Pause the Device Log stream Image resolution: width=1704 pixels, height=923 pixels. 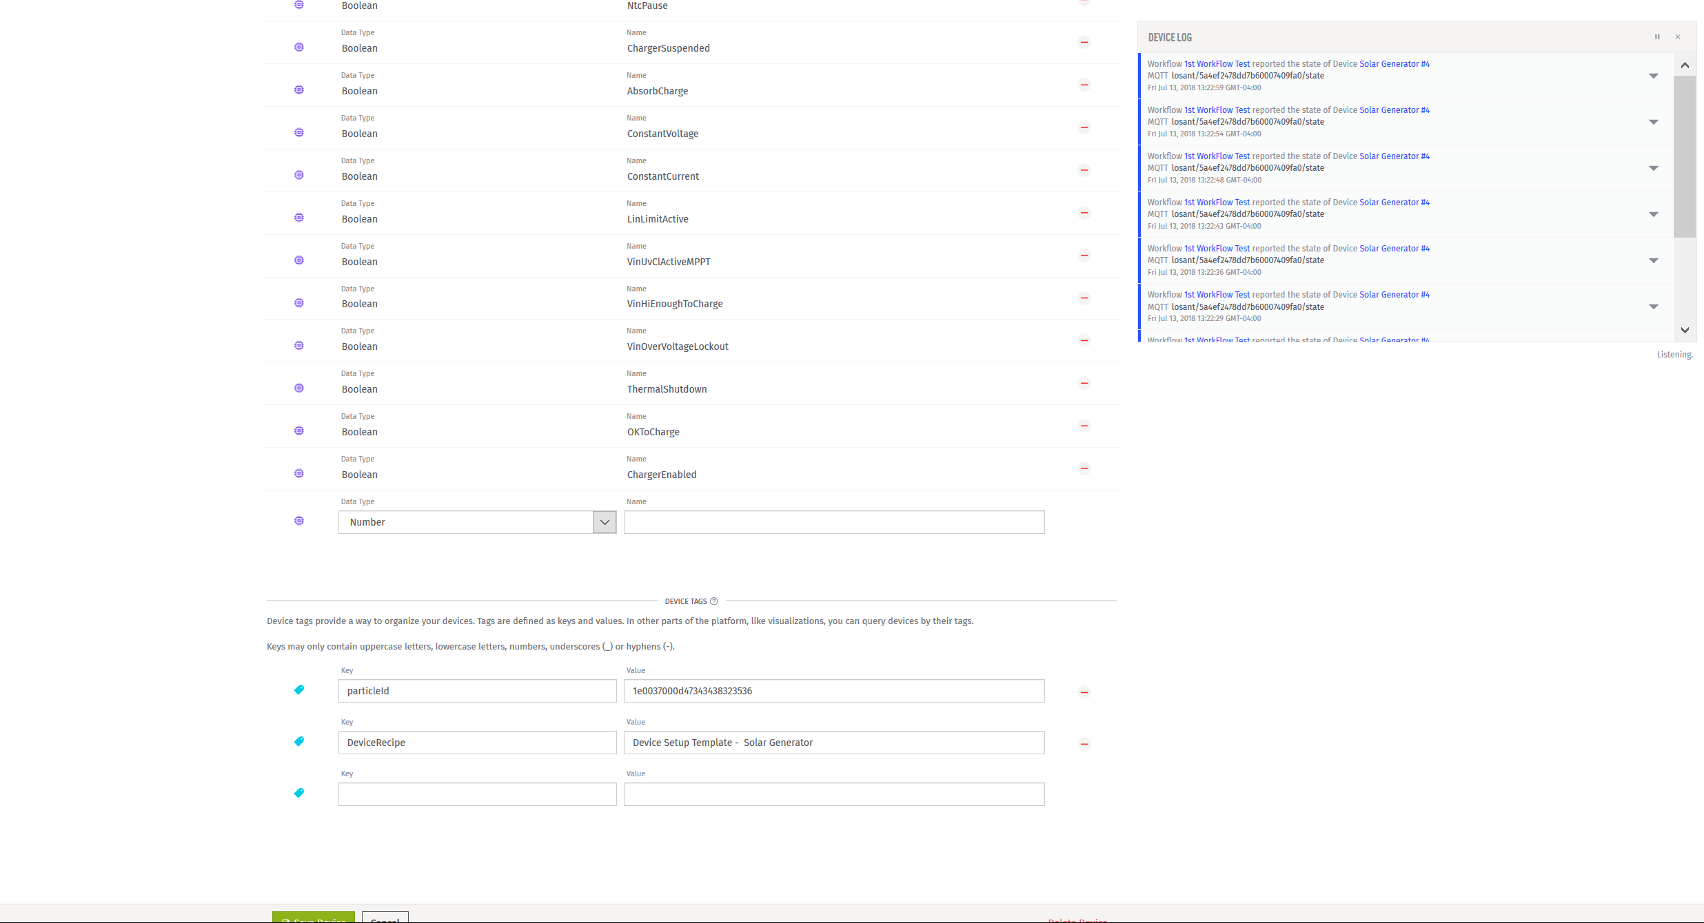point(1657,37)
